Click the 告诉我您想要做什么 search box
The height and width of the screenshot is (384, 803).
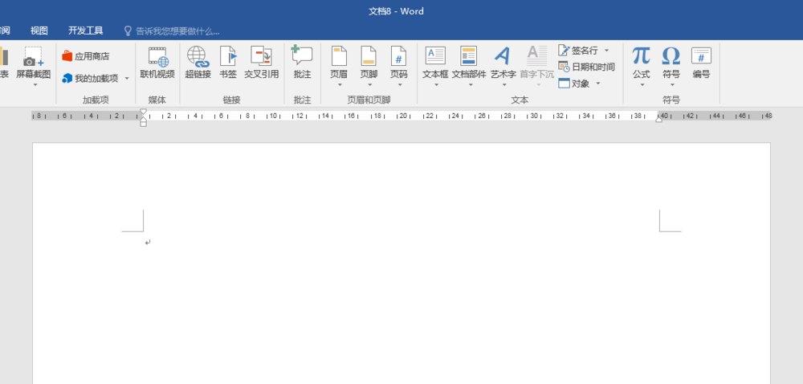coord(177,31)
